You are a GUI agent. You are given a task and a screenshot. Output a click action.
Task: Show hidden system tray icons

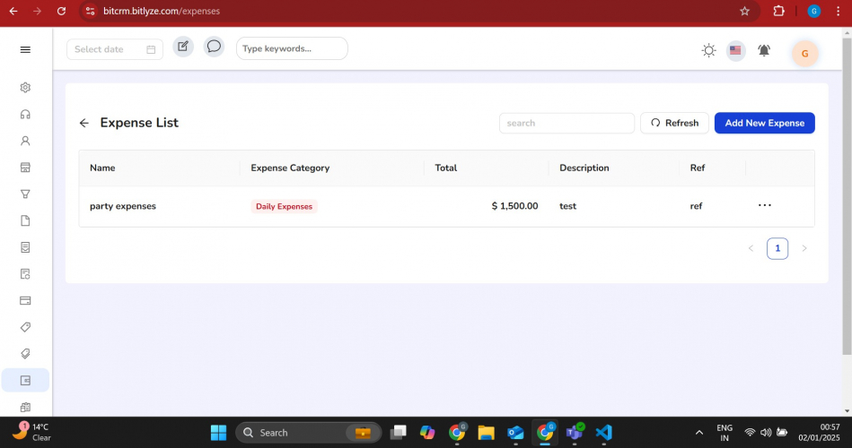click(698, 432)
